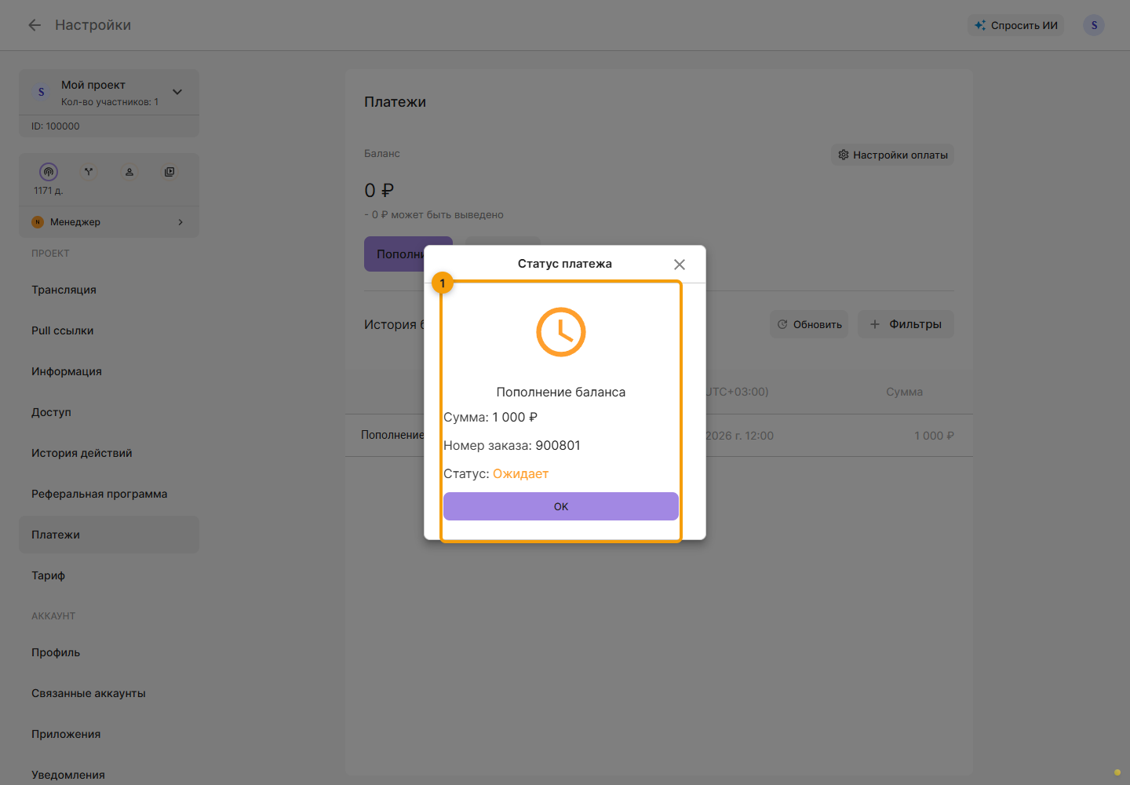This screenshot has height=785, width=1130.
Task: Open the Доступ section
Action: tap(109, 412)
